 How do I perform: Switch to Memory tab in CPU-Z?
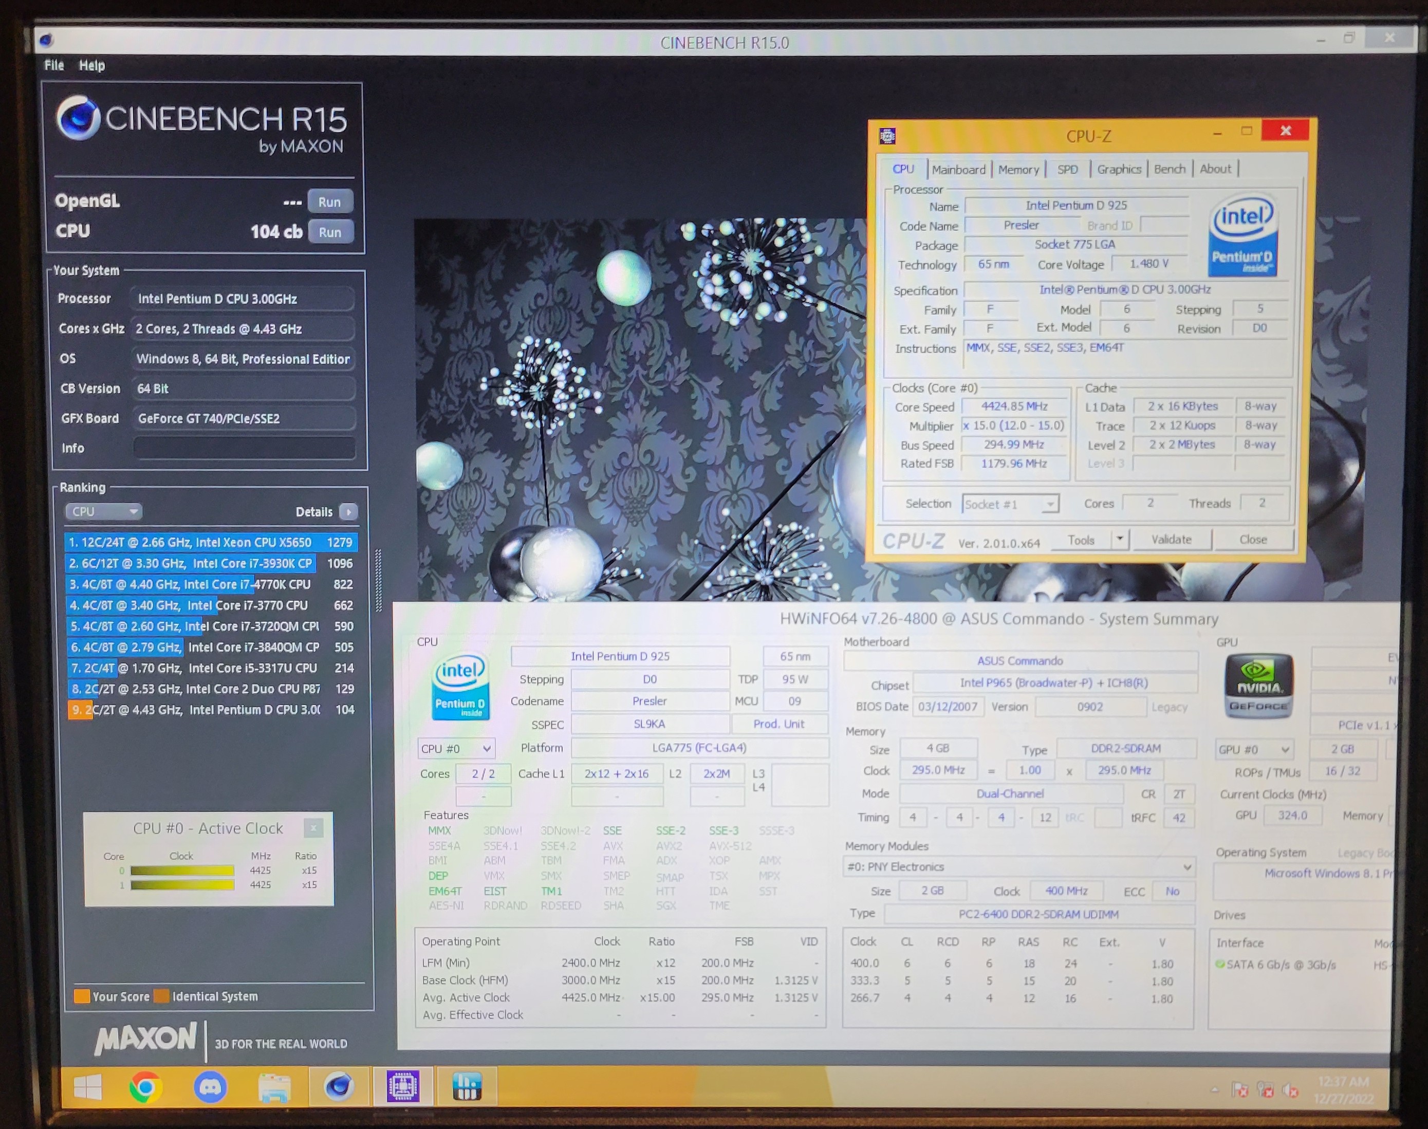(x=1018, y=169)
